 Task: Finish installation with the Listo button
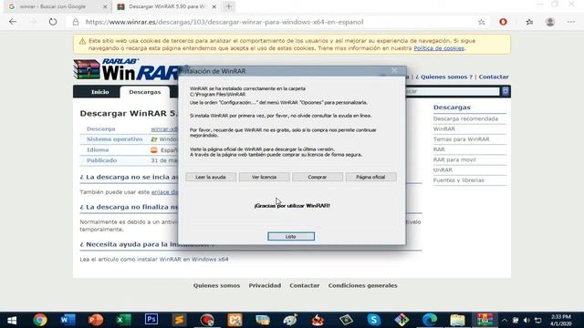(291, 237)
